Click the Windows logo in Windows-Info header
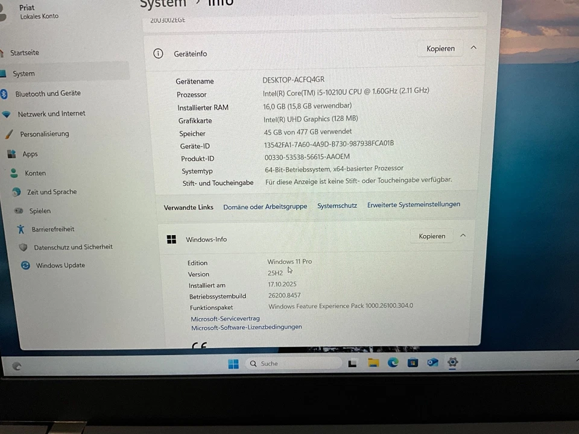Image resolution: width=579 pixels, height=434 pixels. pyautogui.click(x=171, y=239)
